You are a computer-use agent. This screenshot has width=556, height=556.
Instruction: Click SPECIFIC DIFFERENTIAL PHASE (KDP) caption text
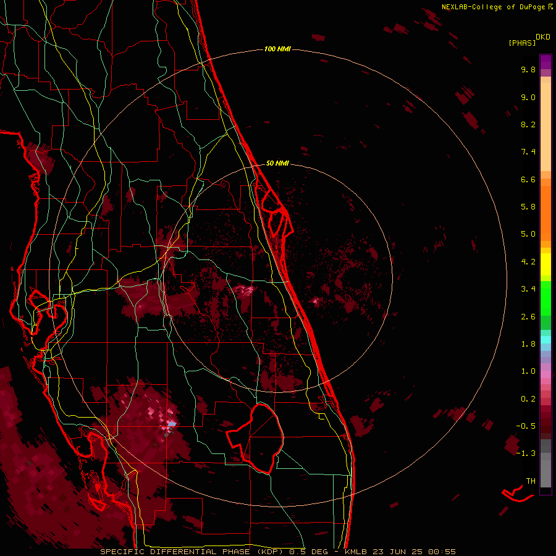191,552
